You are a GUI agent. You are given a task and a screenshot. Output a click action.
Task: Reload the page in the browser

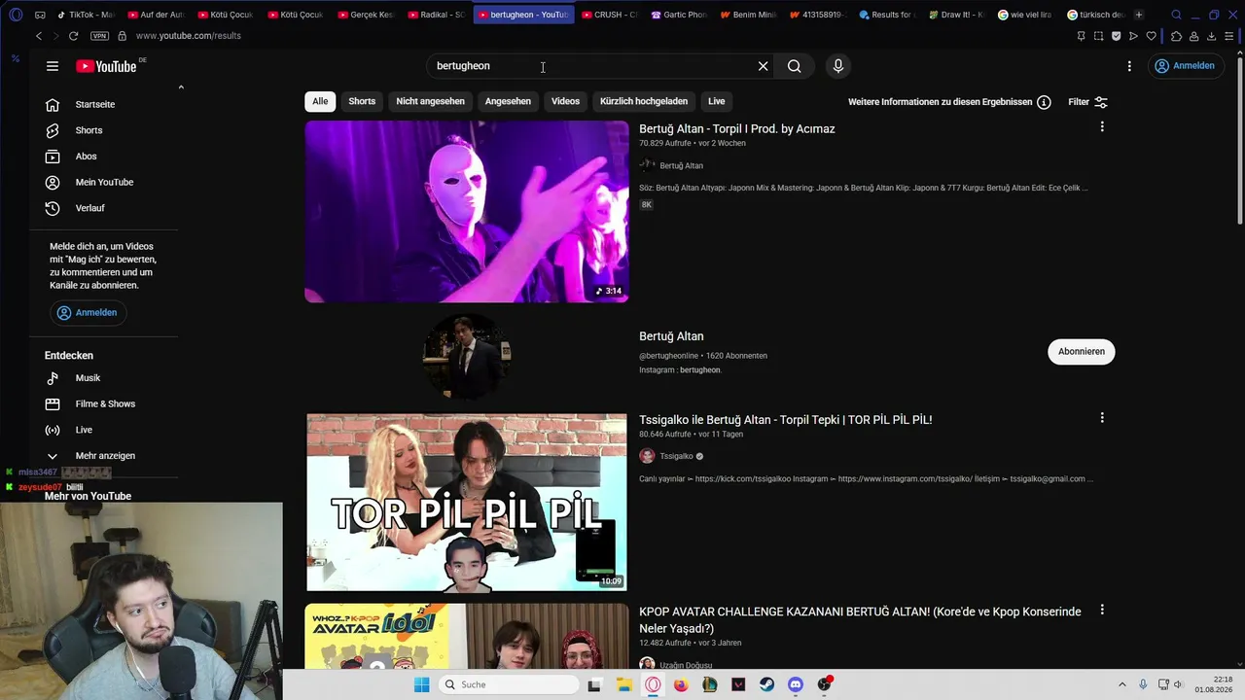tap(73, 36)
